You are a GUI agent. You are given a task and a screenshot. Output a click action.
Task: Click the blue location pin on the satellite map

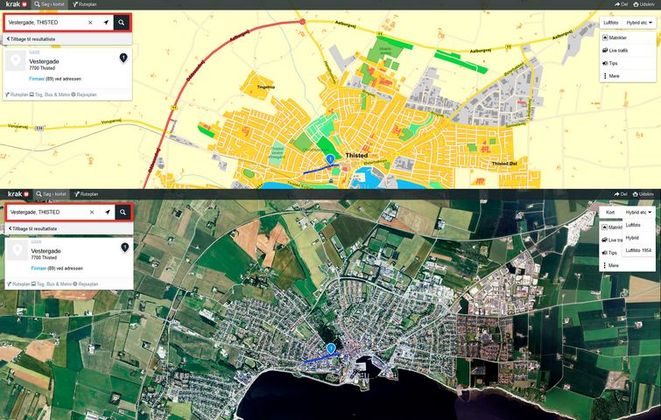pos(330,348)
